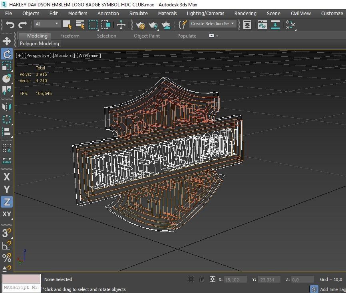Click the Undo arrow
Viewport: 346px width, 293px height.
[10, 24]
